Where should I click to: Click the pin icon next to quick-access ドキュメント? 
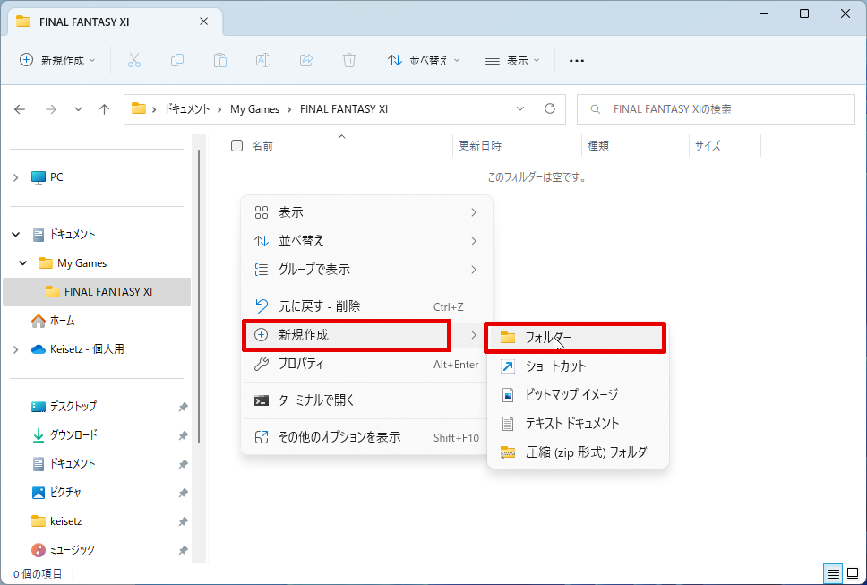(x=183, y=464)
